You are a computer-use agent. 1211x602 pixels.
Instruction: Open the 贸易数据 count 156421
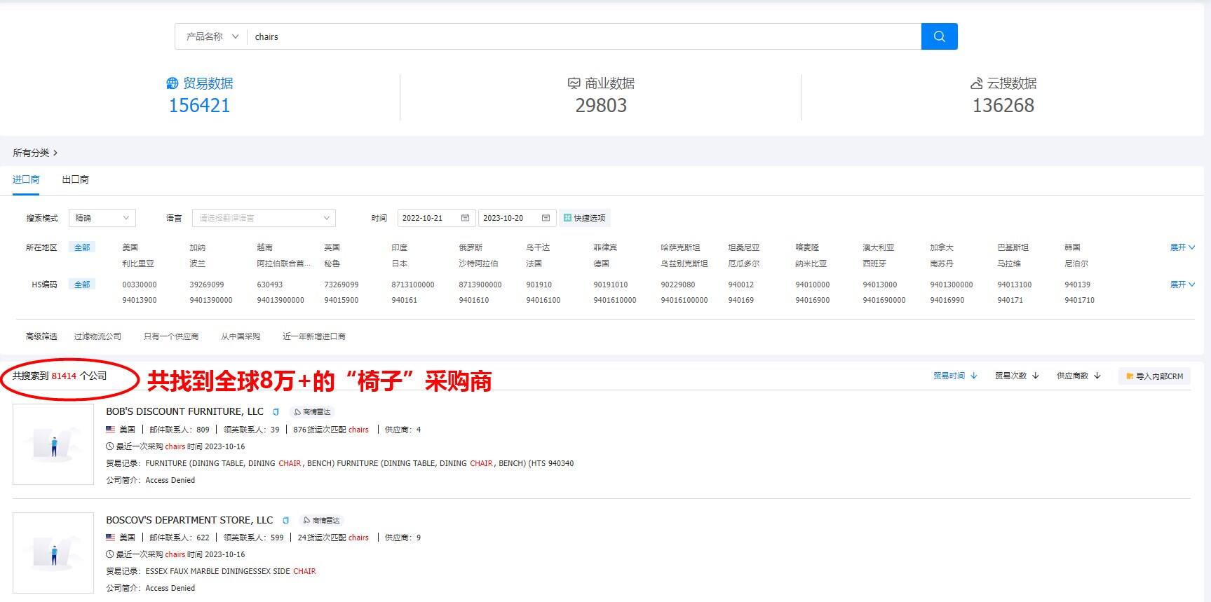tap(199, 105)
